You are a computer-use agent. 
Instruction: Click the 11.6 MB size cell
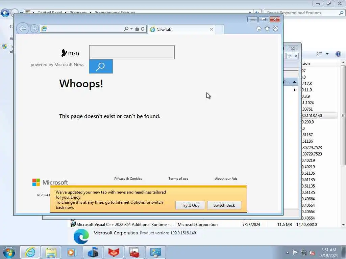[x=285, y=224]
